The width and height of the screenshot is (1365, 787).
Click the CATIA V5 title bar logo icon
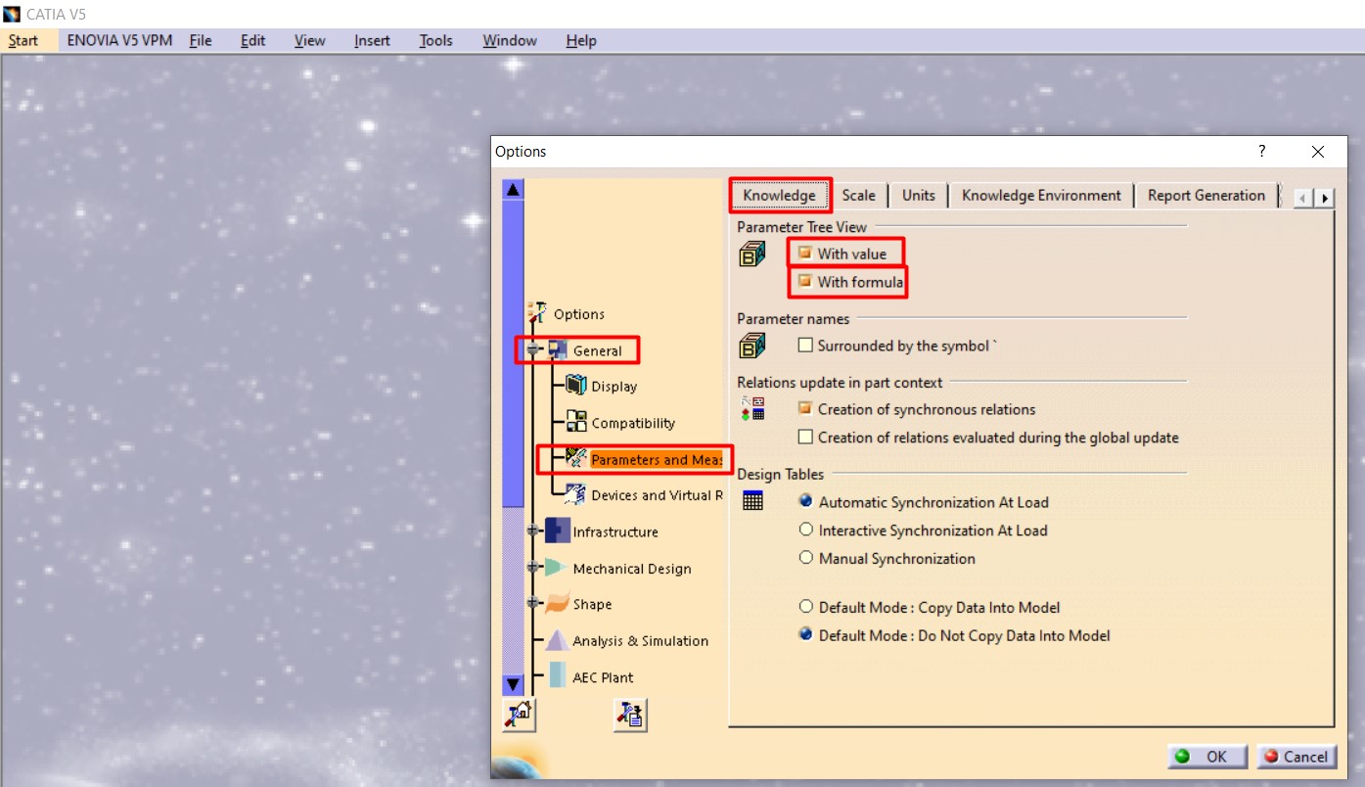click(x=12, y=14)
